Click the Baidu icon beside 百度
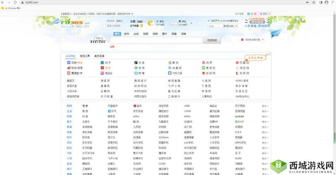Viewport: 336px width, 175px height. [x=68, y=63]
